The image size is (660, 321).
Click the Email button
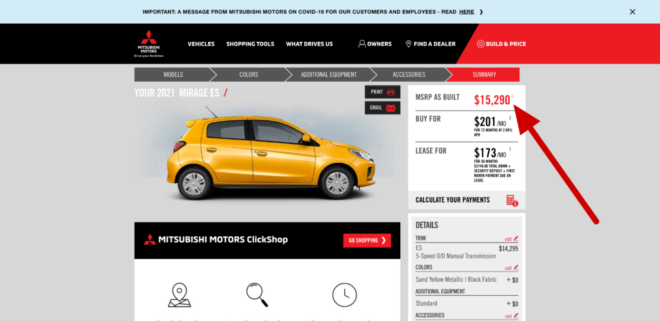tap(383, 107)
